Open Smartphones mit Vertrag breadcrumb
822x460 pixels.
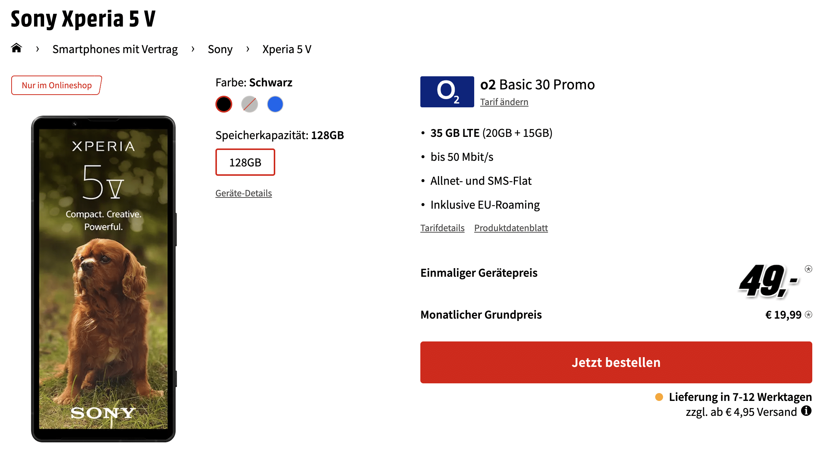(115, 49)
